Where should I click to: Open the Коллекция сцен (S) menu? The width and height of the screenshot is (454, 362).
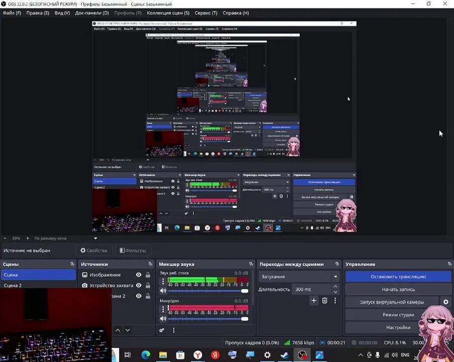[x=168, y=13]
